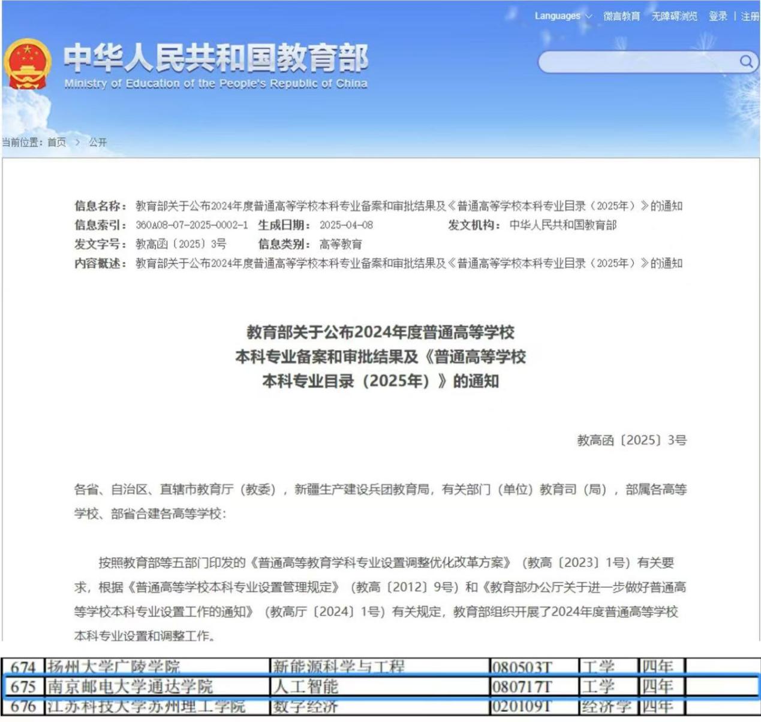Open the 微言教育 link
The height and width of the screenshot is (722, 761).
pyautogui.click(x=621, y=16)
